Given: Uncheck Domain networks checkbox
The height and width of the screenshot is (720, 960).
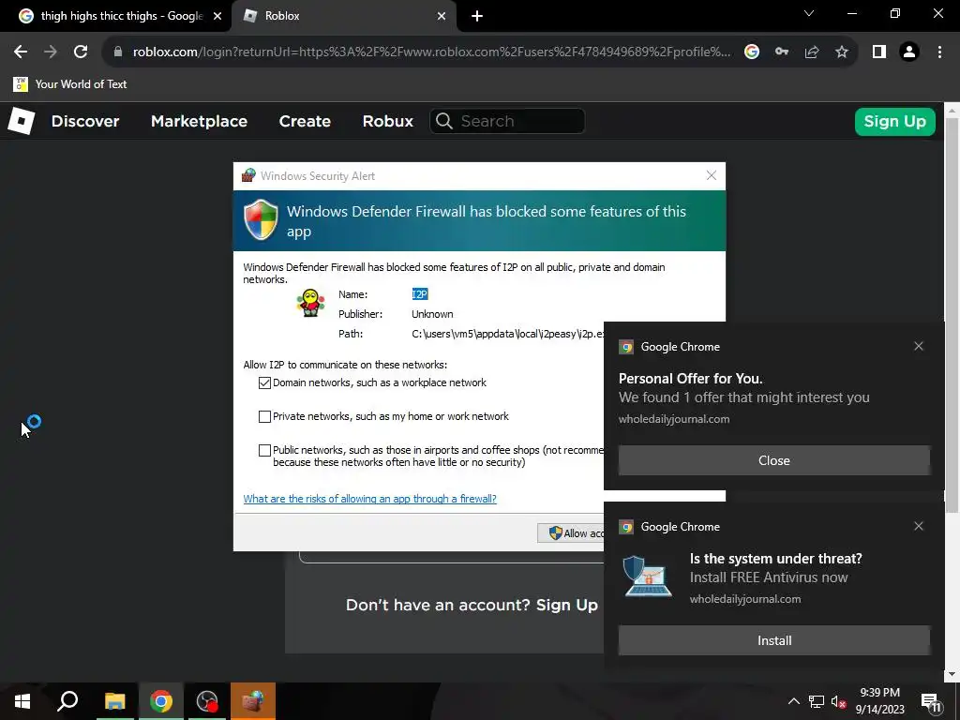Looking at the screenshot, I should [264, 382].
